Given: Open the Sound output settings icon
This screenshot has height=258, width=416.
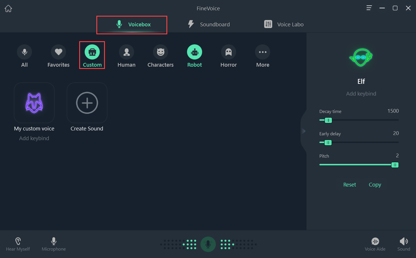Looking at the screenshot, I should tap(404, 244).
